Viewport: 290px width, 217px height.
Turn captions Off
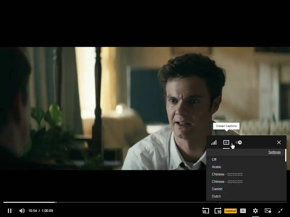246,160
